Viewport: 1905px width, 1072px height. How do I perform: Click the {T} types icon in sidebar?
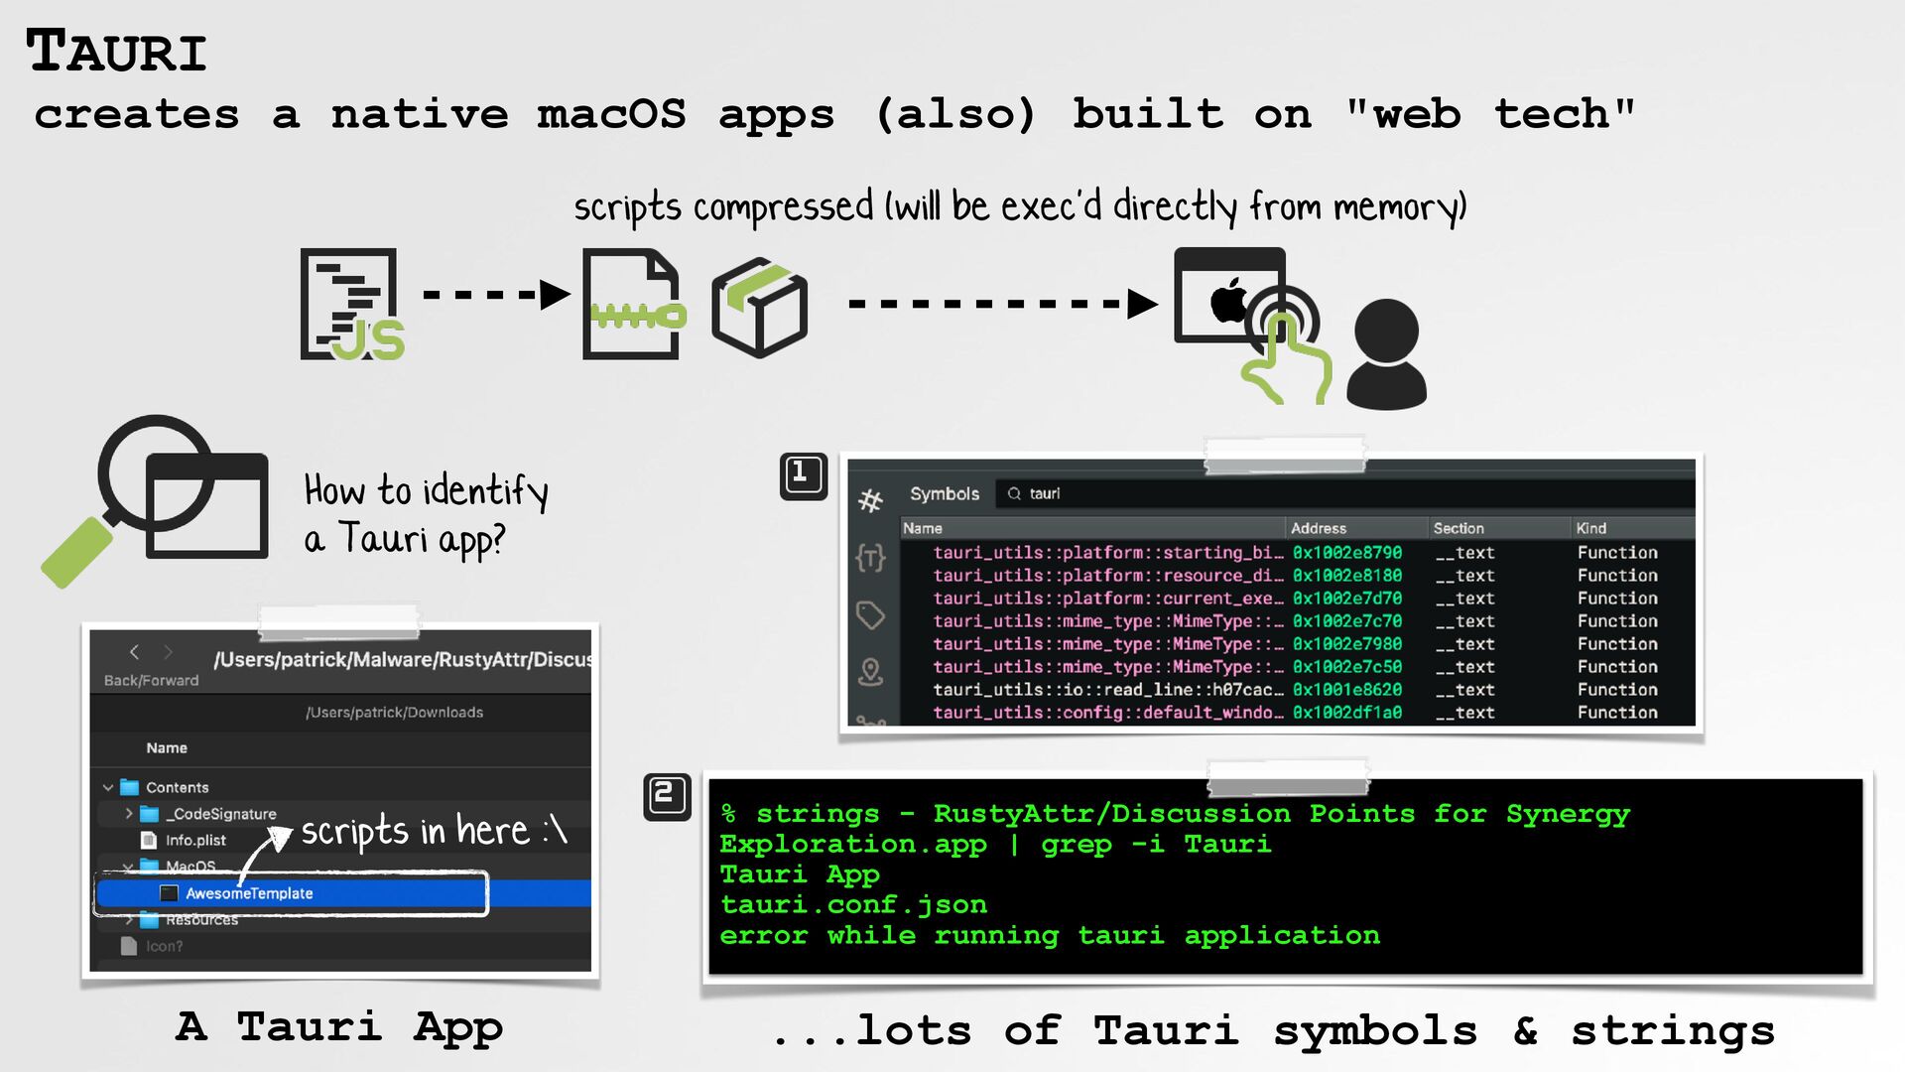870,558
